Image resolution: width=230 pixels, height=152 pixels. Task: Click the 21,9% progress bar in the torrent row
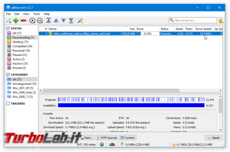(148, 34)
